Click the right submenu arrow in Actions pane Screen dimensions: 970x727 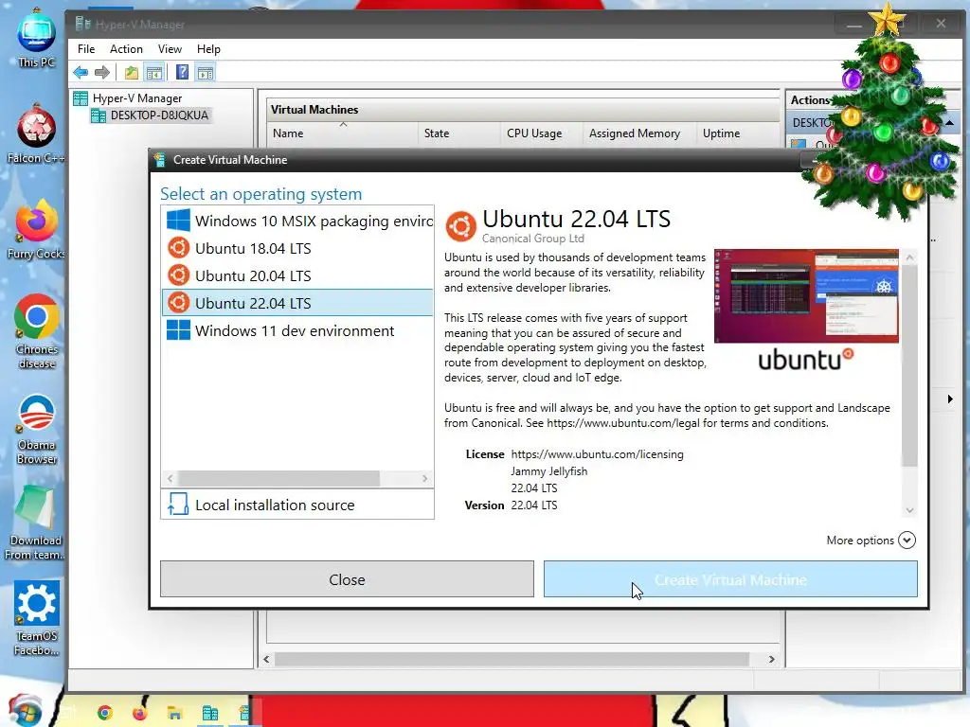(x=950, y=399)
